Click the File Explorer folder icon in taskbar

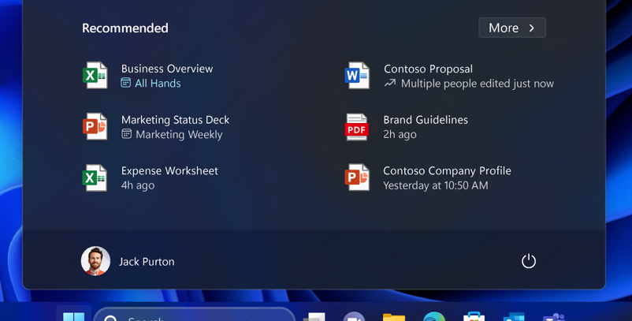[x=394, y=316]
